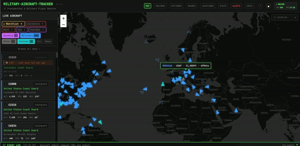Open the Intel tab
The height and width of the screenshot is (146, 300).
249,6
